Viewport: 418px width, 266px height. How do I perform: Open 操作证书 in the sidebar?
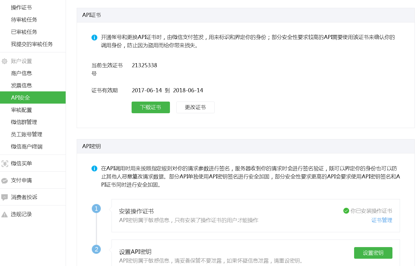(21, 8)
